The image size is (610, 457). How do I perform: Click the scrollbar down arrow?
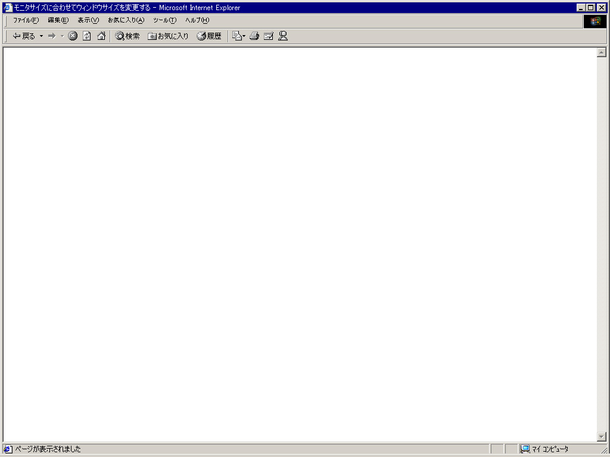[602, 436]
